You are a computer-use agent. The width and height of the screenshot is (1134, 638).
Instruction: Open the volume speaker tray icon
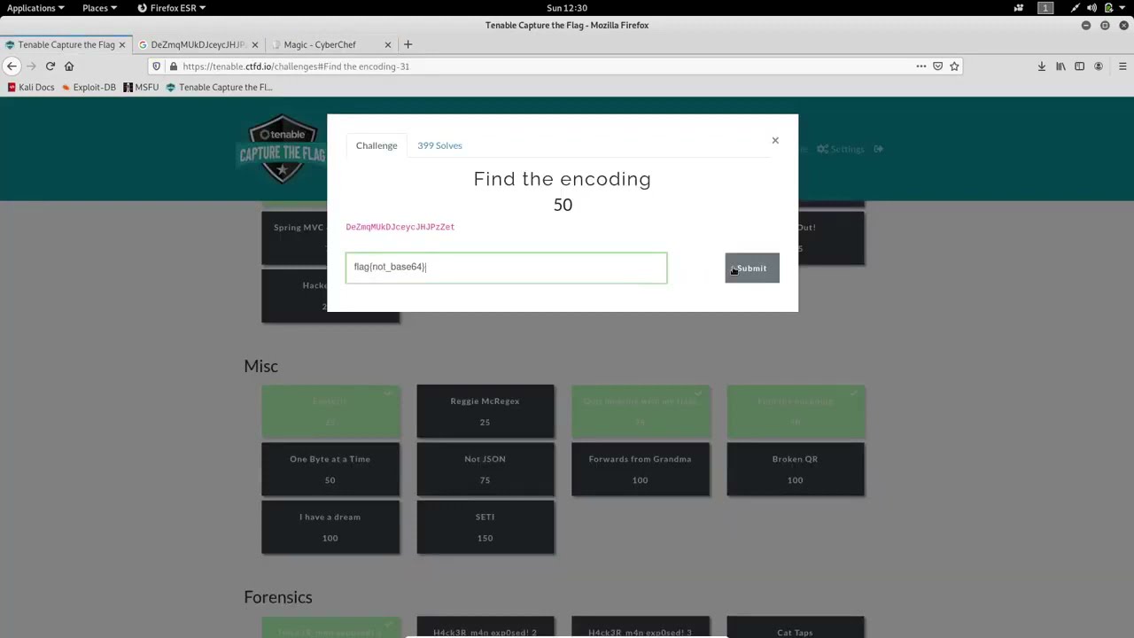click(x=1091, y=8)
